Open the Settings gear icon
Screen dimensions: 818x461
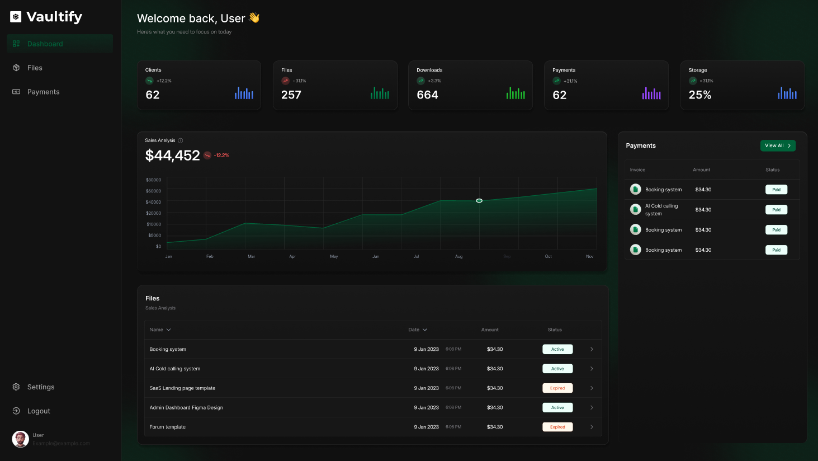tap(16, 387)
